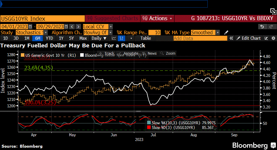Click G 1087213: USGG10YR Vs BBDXY title
277x150 pixels.
pyautogui.click(x=232, y=18)
